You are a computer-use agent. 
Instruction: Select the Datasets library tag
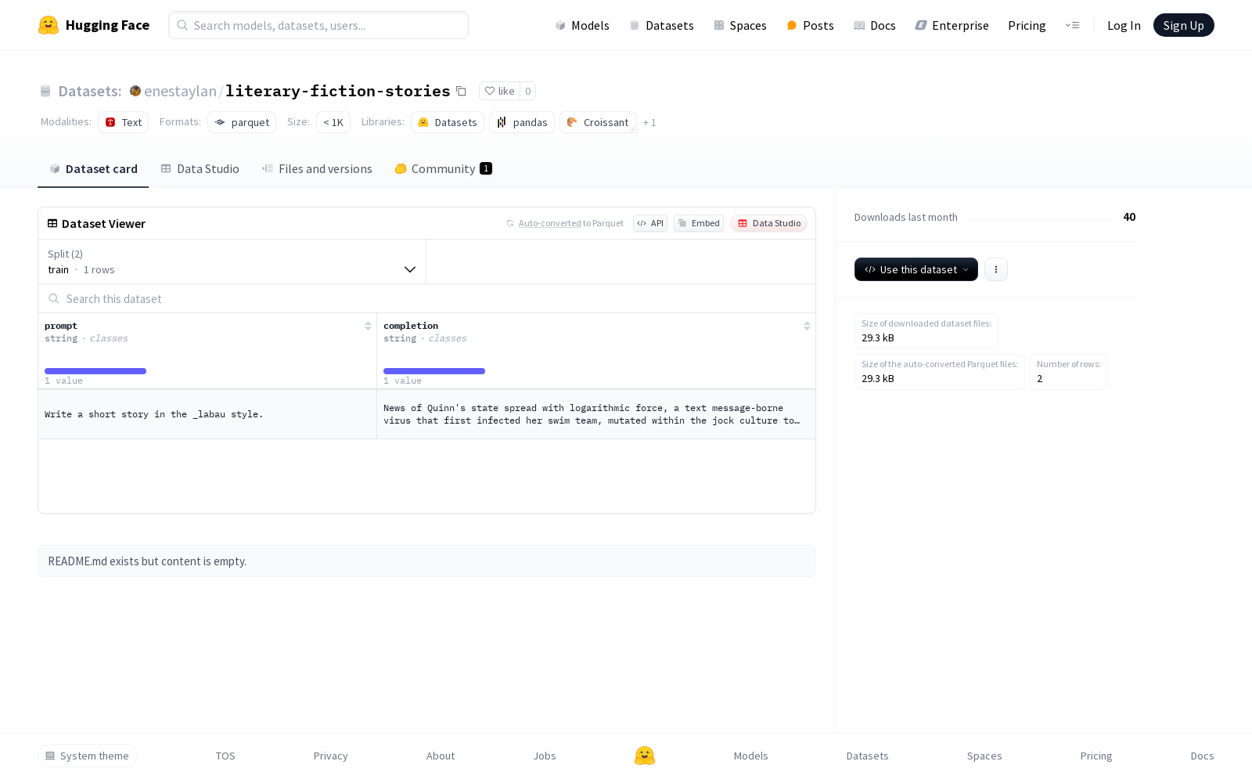[x=448, y=122]
